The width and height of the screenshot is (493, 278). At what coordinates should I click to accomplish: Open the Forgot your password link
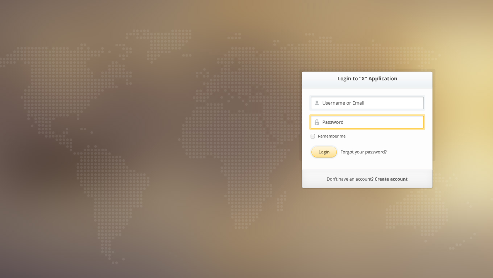[x=364, y=152]
